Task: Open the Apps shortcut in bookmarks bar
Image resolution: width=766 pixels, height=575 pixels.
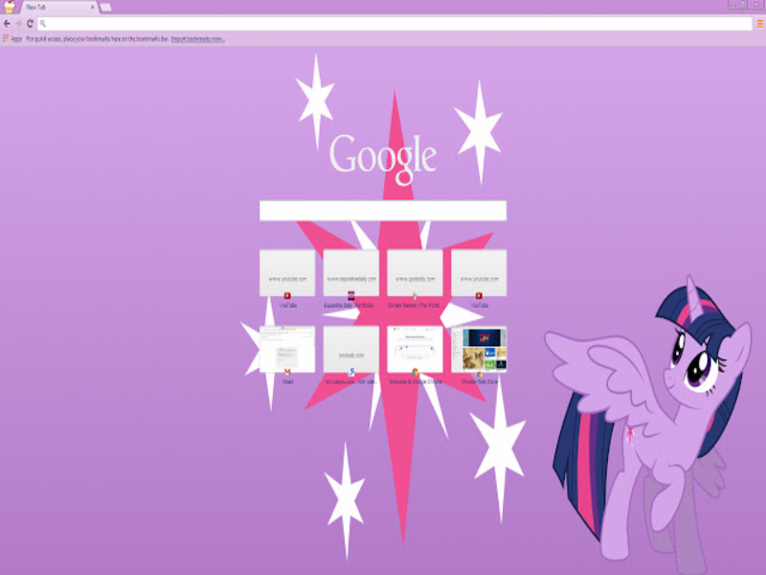Action: click(12, 38)
